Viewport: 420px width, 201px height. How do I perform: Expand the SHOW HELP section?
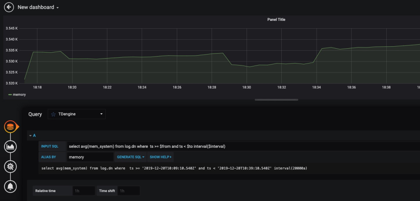[160, 157]
